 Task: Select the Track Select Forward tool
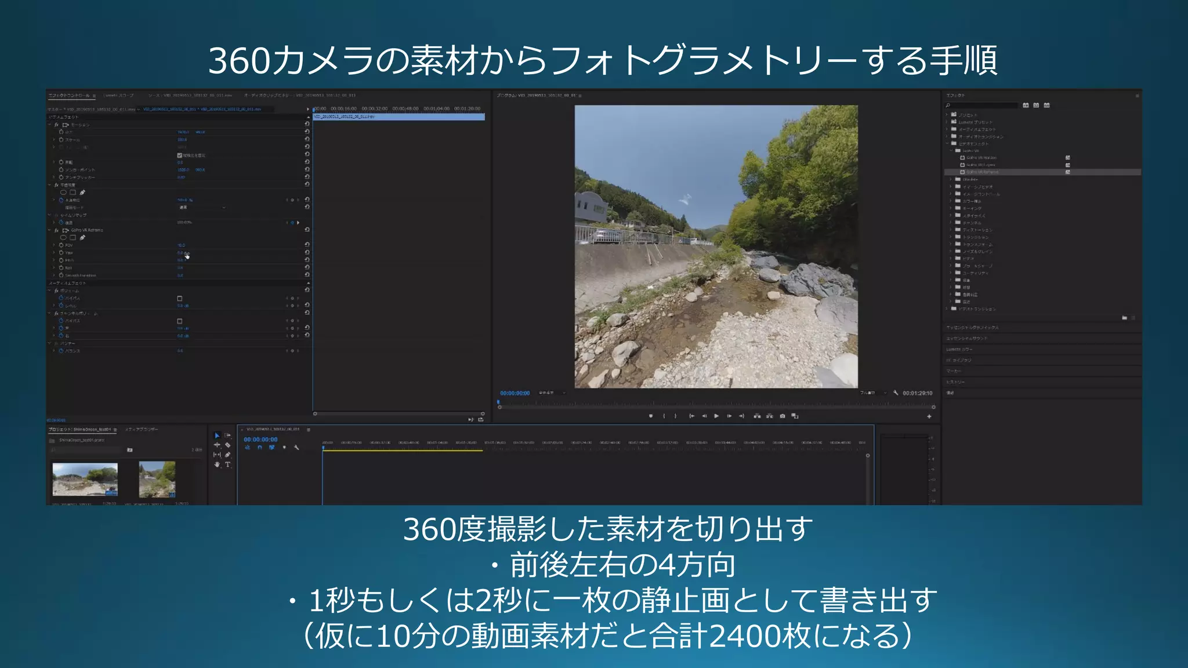click(x=227, y=435)
